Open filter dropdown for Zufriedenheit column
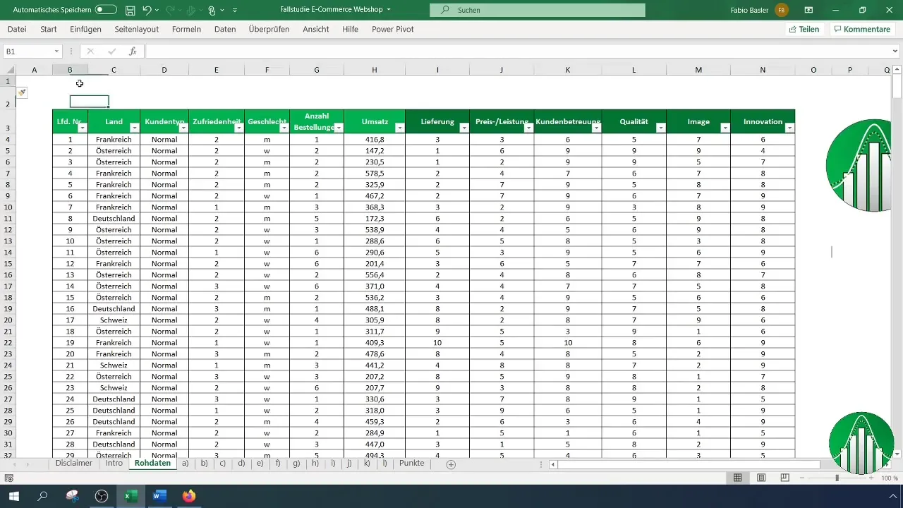903x508 pixels. pos(239,128)
